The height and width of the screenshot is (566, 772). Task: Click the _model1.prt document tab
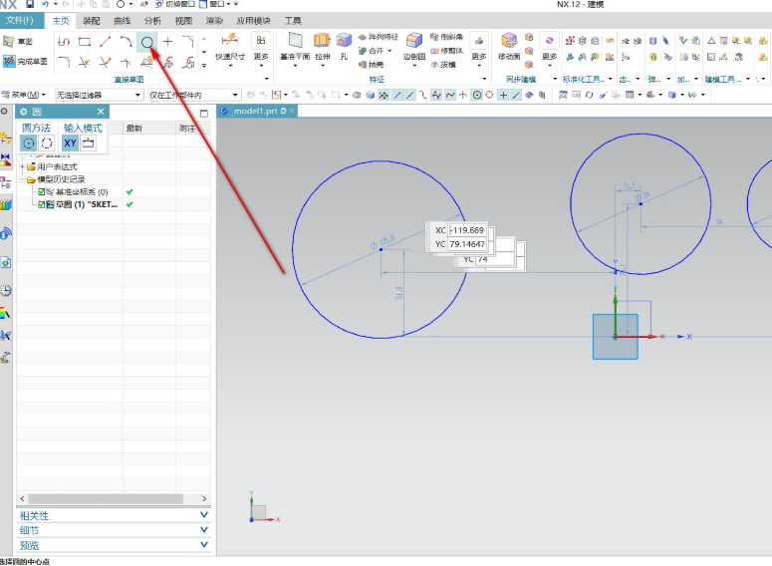pos(255,111)
